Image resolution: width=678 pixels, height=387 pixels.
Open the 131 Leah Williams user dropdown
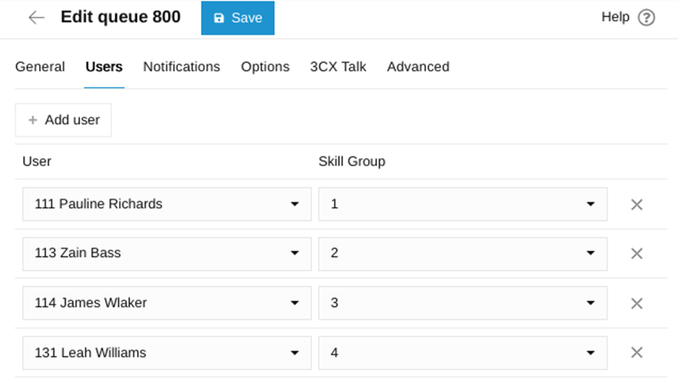[167, 353]
